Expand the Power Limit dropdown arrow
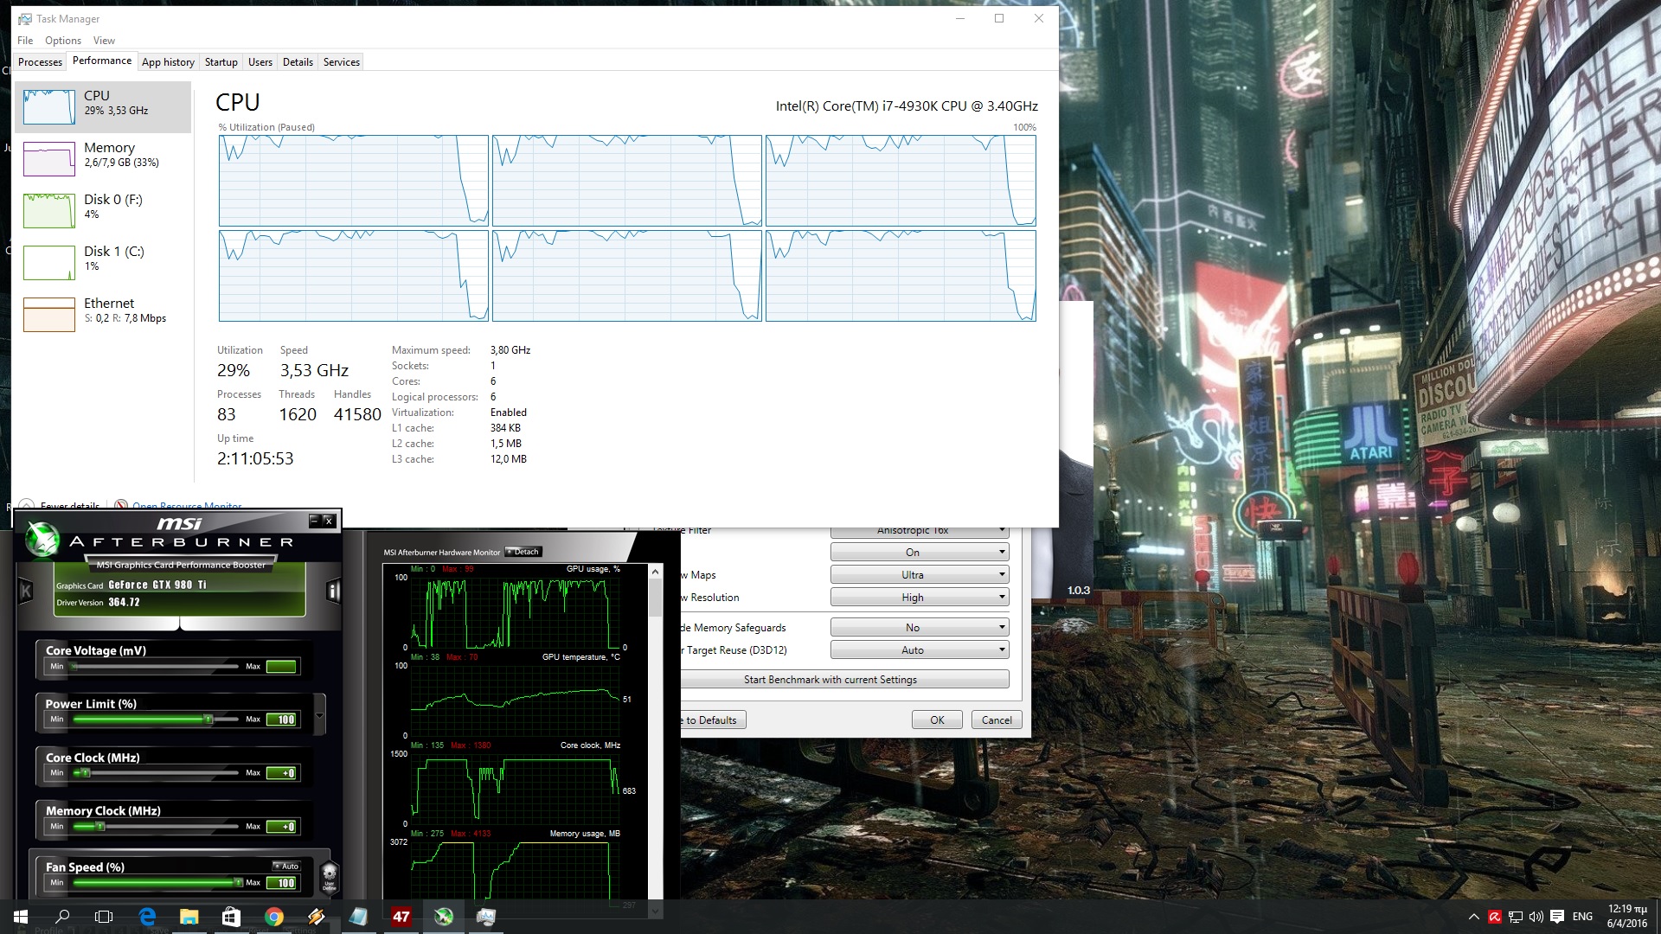This screenshot has width=1661, height=934. [x=320, y=715]
